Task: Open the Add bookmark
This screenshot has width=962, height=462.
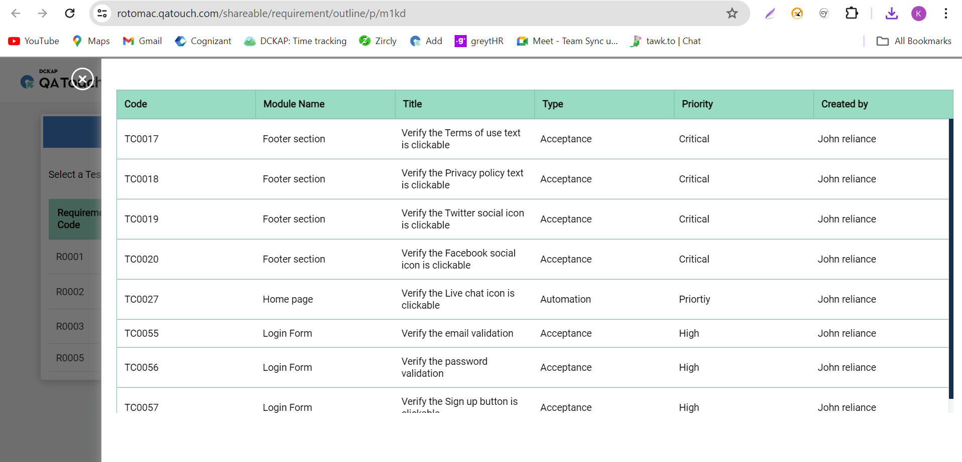Action: click(x=426, y=41)
